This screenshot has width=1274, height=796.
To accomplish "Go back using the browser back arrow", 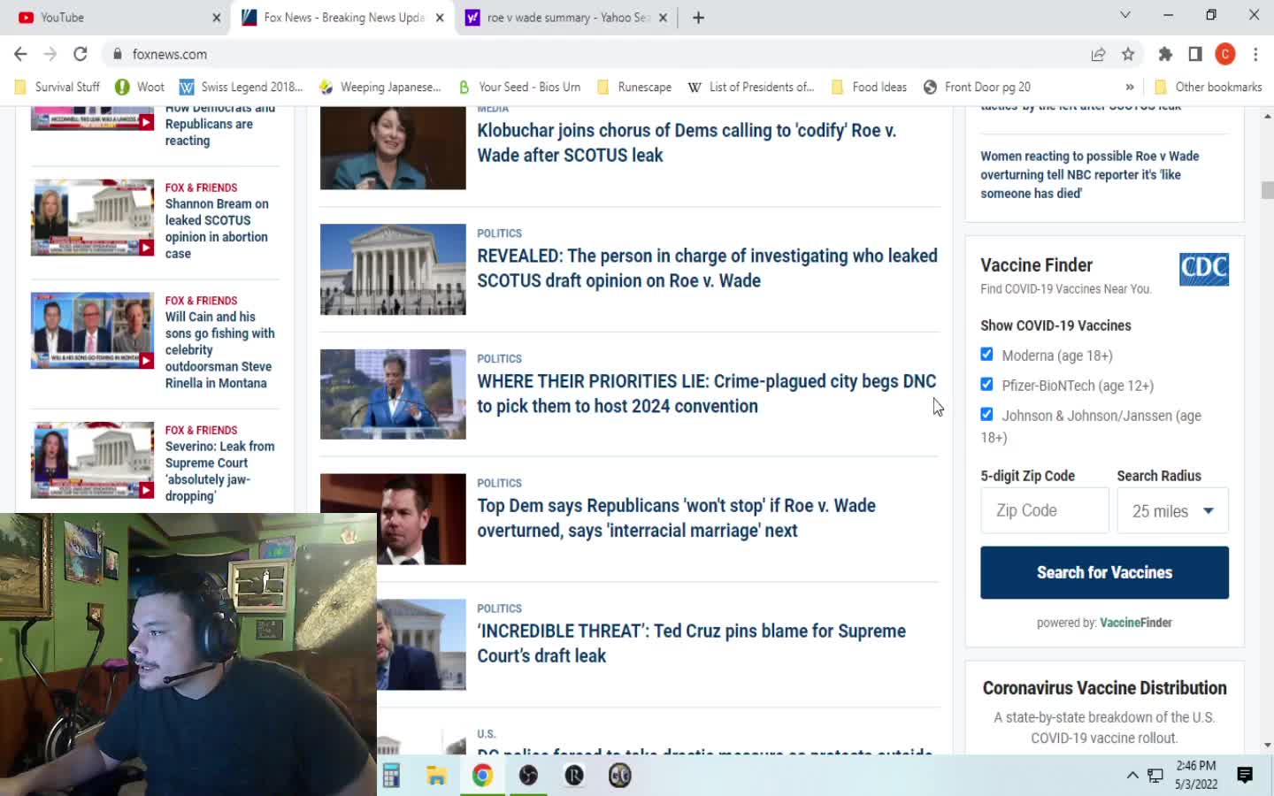I will coord(21,54).
